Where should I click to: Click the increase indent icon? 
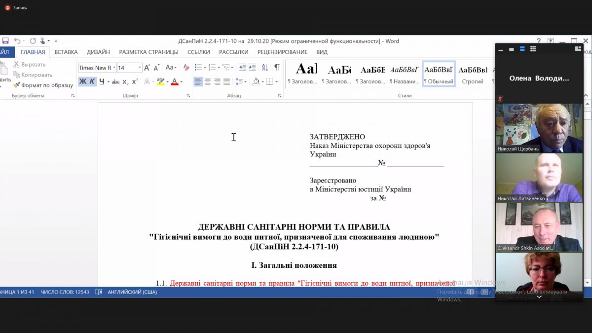point(252,68)
